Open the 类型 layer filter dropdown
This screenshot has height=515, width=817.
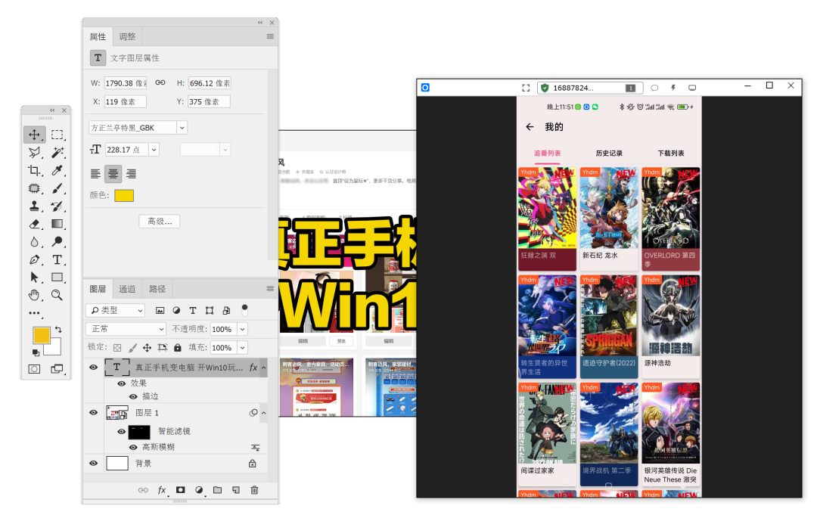point(115,310)
